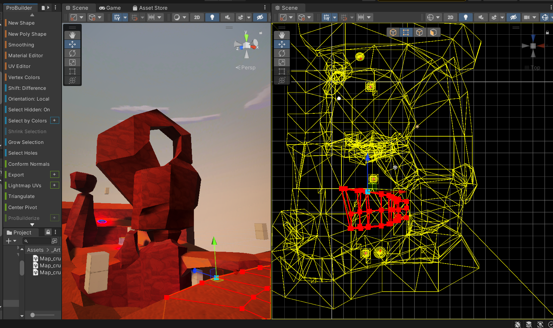553x328 pixels.
Task: Click the Project search field
Action: coord(37,241)
